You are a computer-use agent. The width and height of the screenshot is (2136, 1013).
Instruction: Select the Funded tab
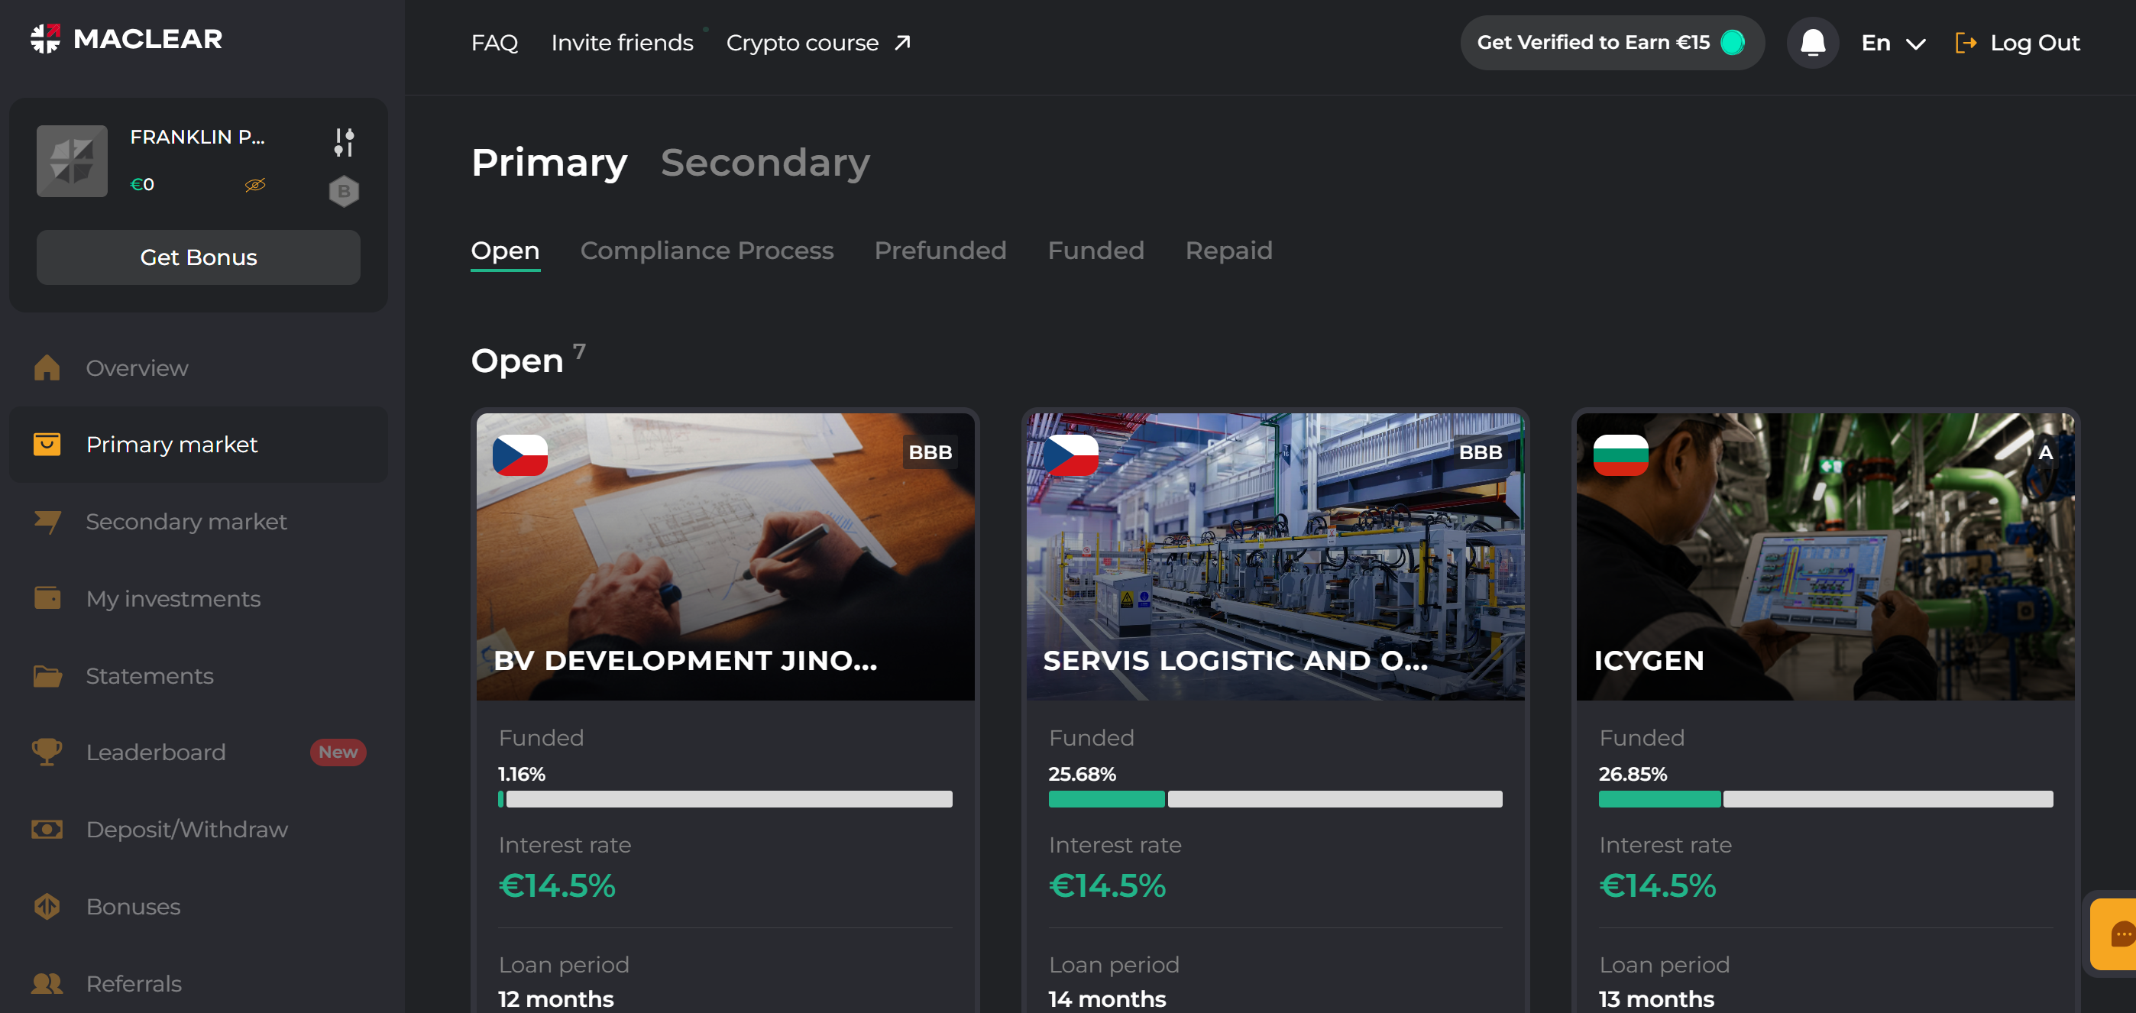click(x=1096, y=251)
